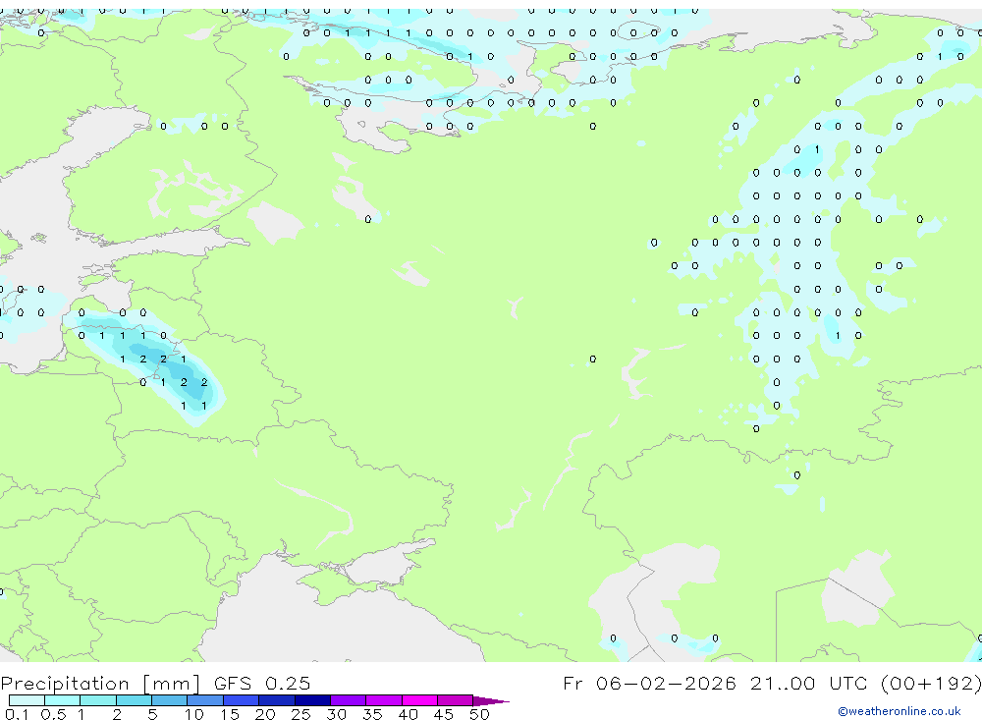Click the 45–50 mm legend color swatch
Viewport: 982px width, 720px height.
[x=456, y=700]
